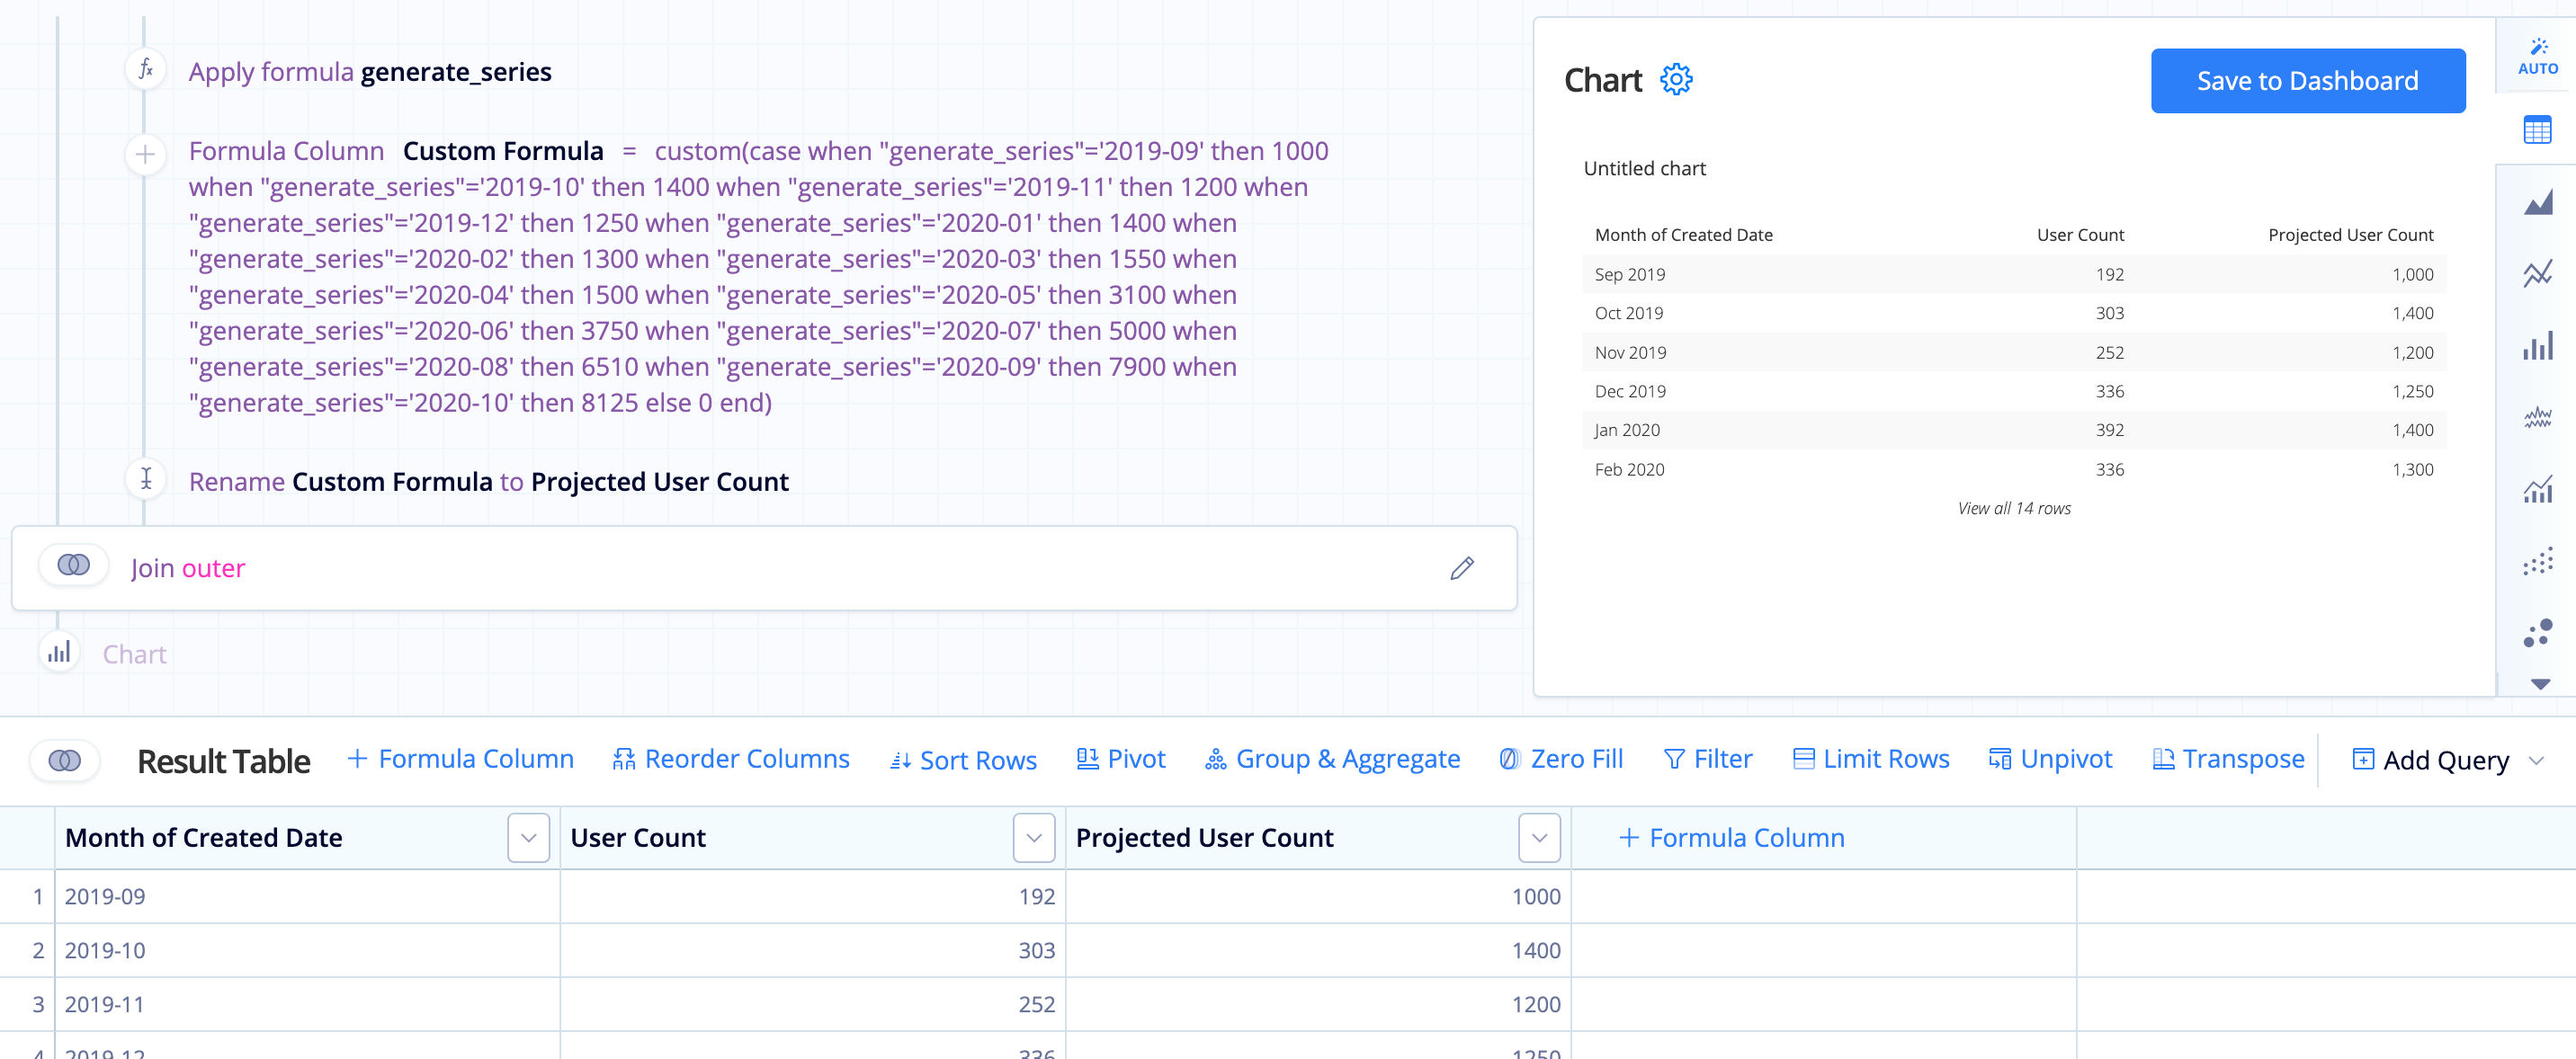Edit the Join outer step with pencil
The height and width of the screenshot is (1059, 2576).
1461,567
